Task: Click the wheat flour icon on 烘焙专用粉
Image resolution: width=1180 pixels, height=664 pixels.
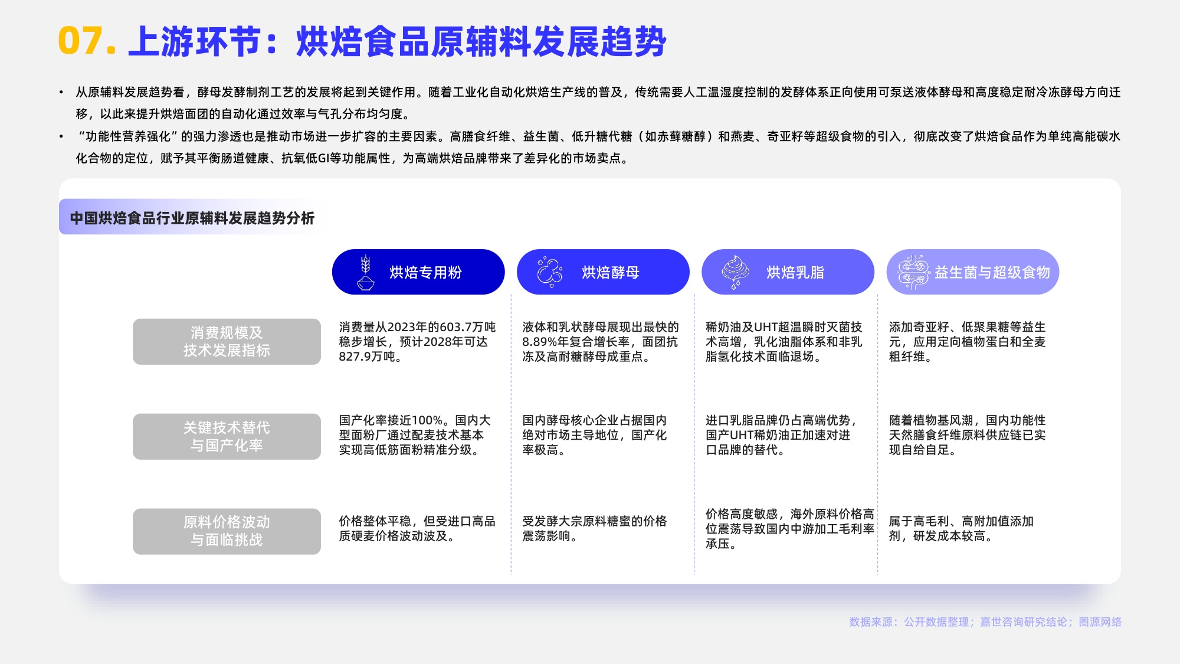Action: (x=366, y=272)
